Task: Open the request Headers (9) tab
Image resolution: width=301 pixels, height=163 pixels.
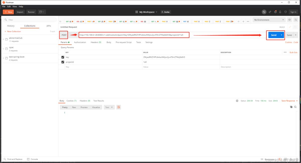Action: click(x=96, y=42)
